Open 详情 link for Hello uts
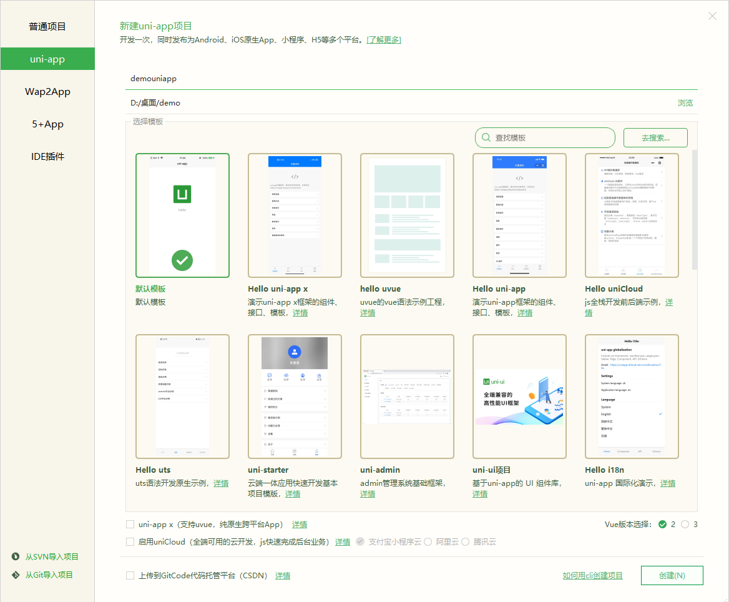Screen dimensions: 729x602 pyautogui.click(x=221, y=483)
